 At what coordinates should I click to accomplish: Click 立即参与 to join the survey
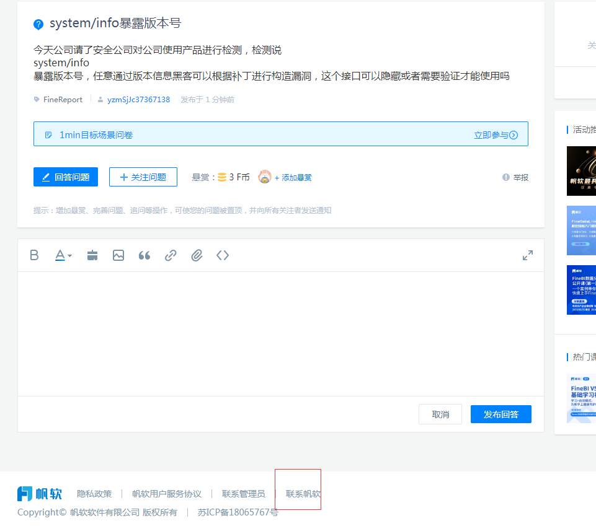(x=496, y=135)
